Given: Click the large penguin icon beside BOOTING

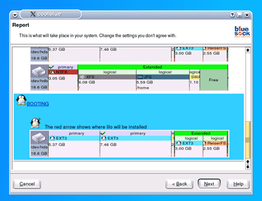Looking at the screenshot, I should [x=21, y=100].
